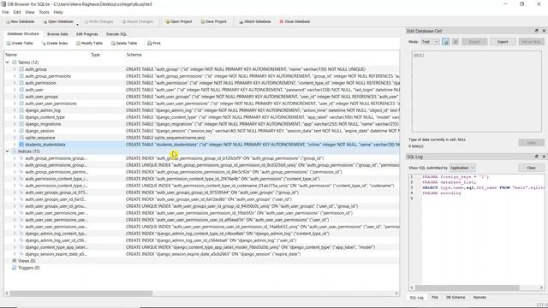Click the New Database toolbar icon

[x=8, y=21]
